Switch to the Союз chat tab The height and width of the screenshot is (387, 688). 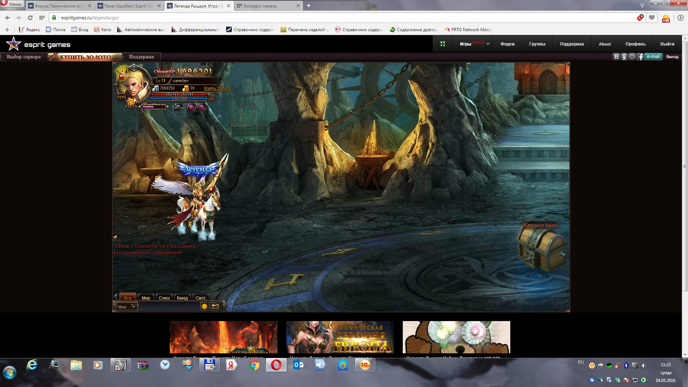tap(164, 298)
